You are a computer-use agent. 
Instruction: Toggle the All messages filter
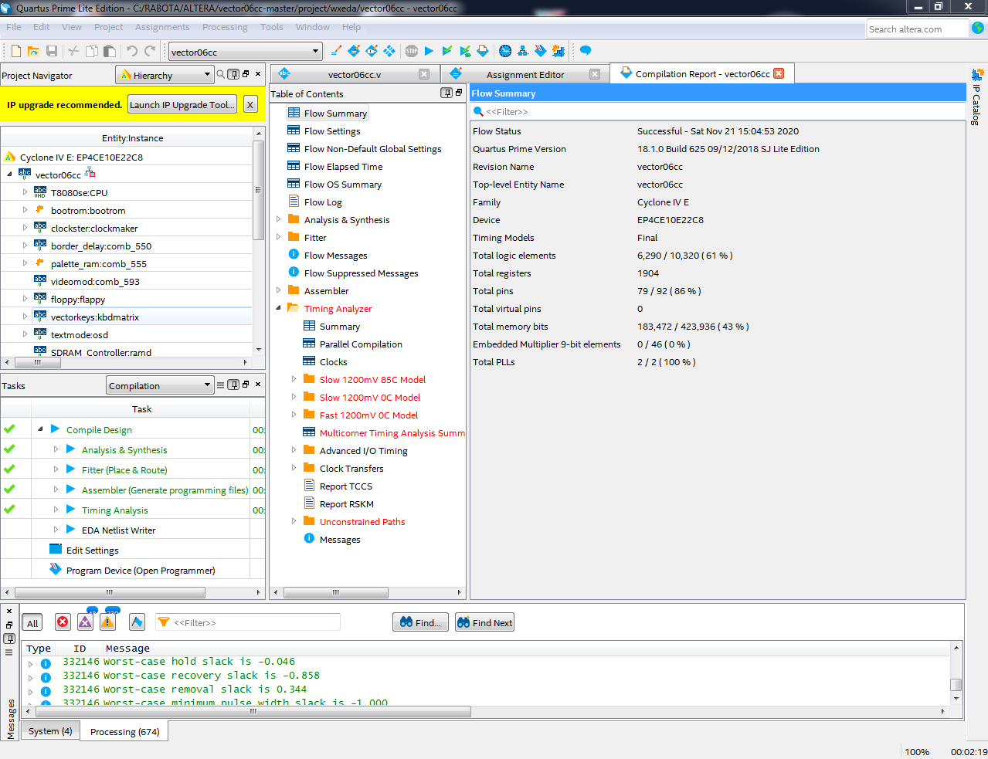[x=32, y=623]
